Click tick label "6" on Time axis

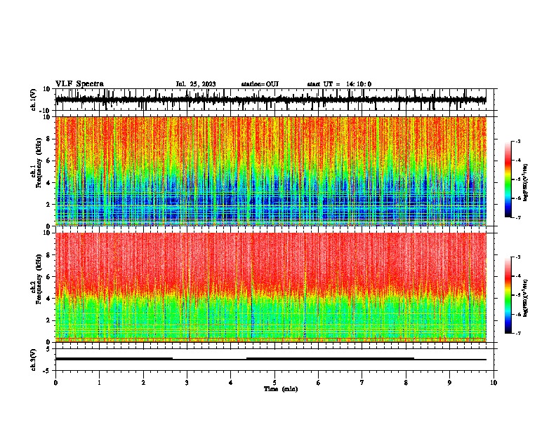pyautogui.click(x=319, y=383)
